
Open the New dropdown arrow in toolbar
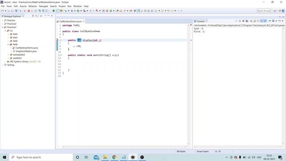[x=5, y=11]
